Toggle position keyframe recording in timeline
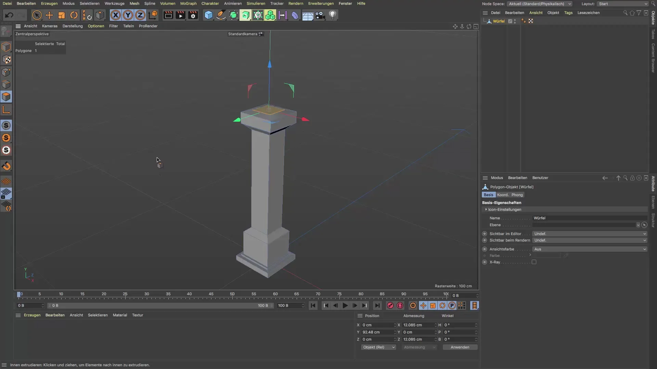The height and width of the screenshot is (369, 657). (423, 306)
